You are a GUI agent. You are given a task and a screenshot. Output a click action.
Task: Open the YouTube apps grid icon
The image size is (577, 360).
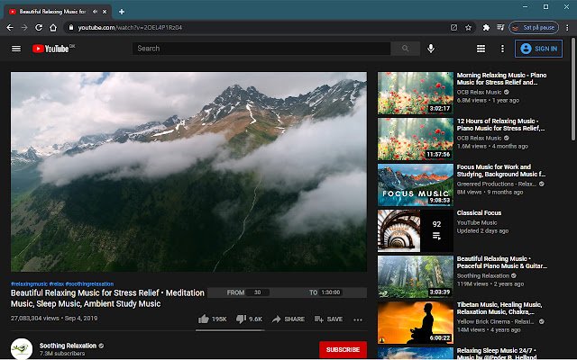(481, 49)
